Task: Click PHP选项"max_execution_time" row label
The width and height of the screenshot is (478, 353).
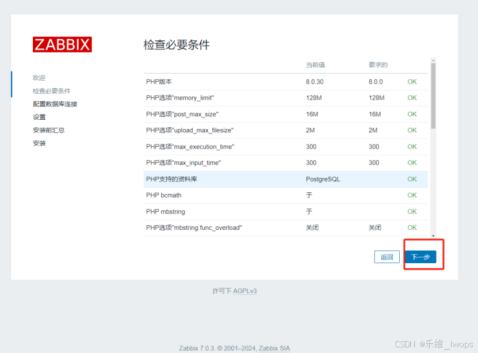Action: point(190,147)
